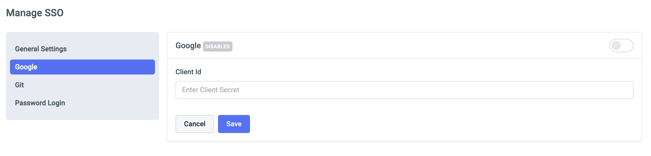Turn on Google sign-in with the switch
The width and height of the screenshot is (651, 156).
[x=621, y=45]
